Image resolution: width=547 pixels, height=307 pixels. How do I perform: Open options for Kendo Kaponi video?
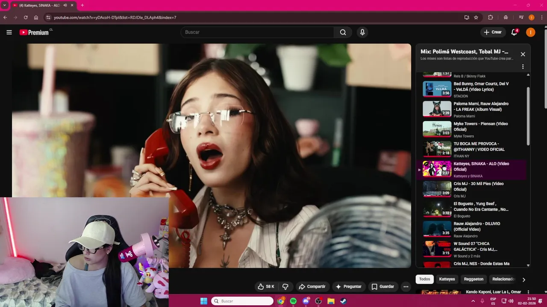(x=528, y=292)
